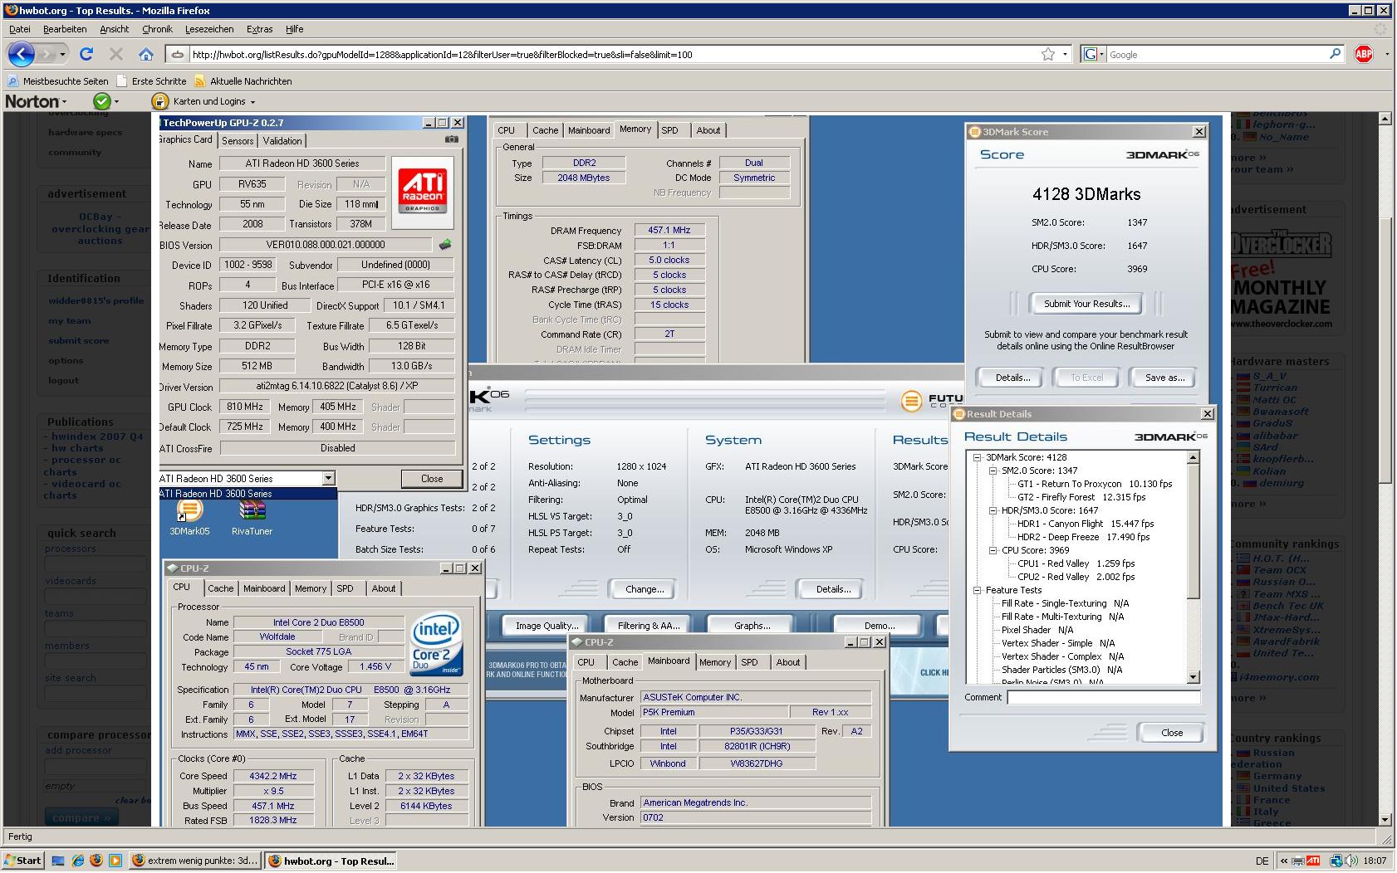Click the Adblock Plus ABP icon
This screenshot has height=873, width=1397.
pos(1364,54)
